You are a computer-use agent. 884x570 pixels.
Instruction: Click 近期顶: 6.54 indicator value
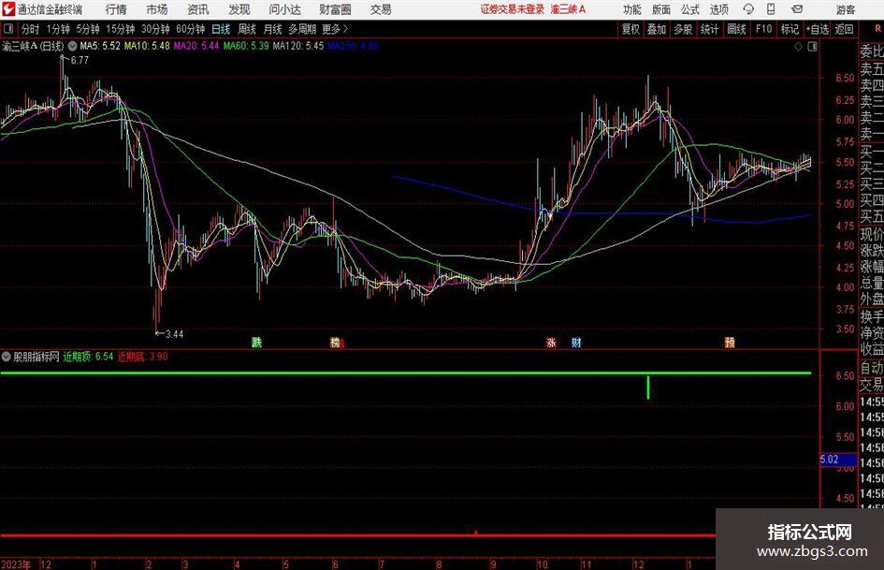coord(88,357)
